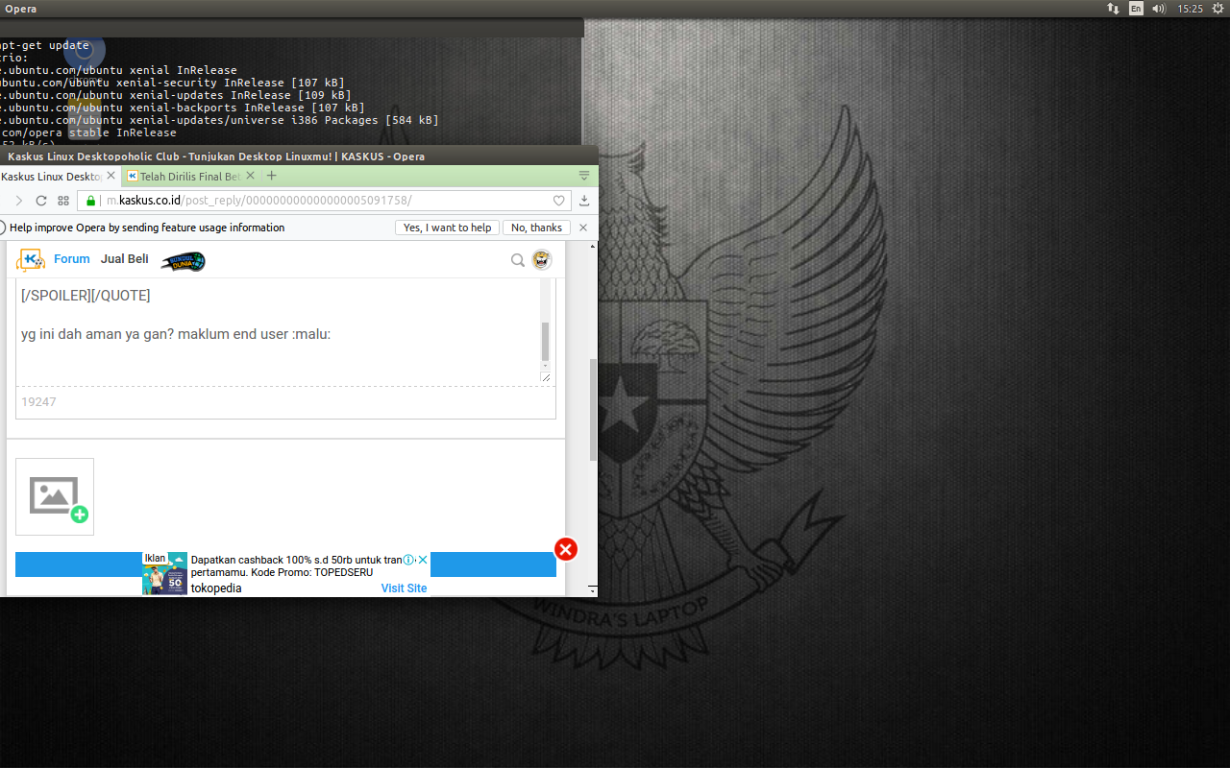Click the page scrollbar up arrow
This screenshot has height=768, width=1230.
[593, 247]
